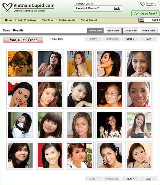Click the pink Join 100% Free! button
The width and height of the screenshot is (160, 185).
23,40
